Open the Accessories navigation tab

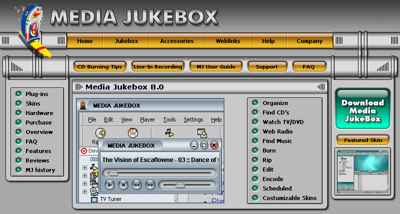(x=177, y=41)
